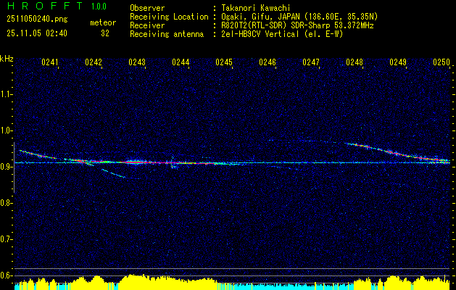Click the 0.7 kHz axis label
456x290 pixels.
(6, 239)
